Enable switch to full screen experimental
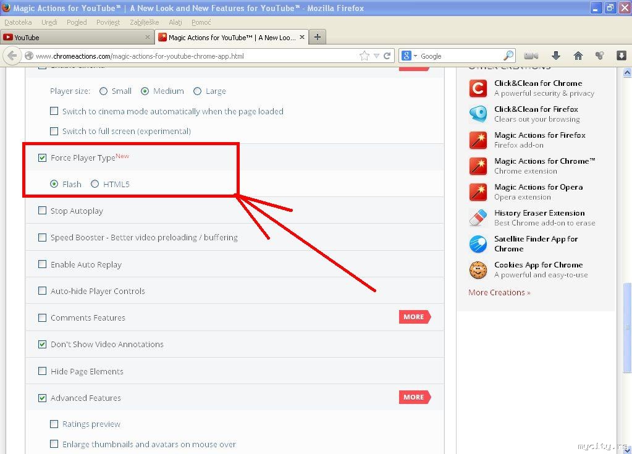This screenshot has height=454, width=632. tap(54, 131)
